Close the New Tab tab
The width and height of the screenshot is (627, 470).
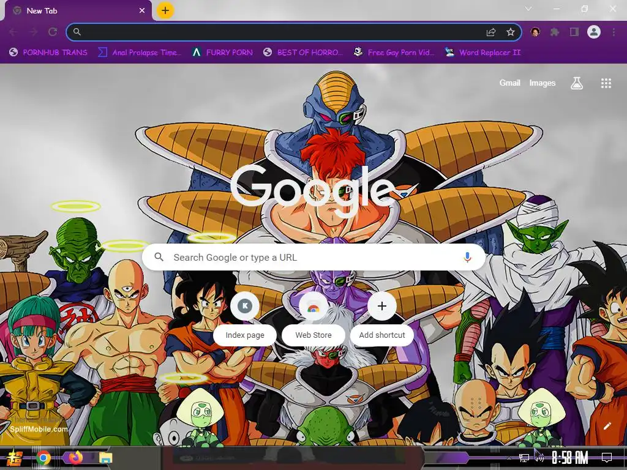(x=142, y=11)
